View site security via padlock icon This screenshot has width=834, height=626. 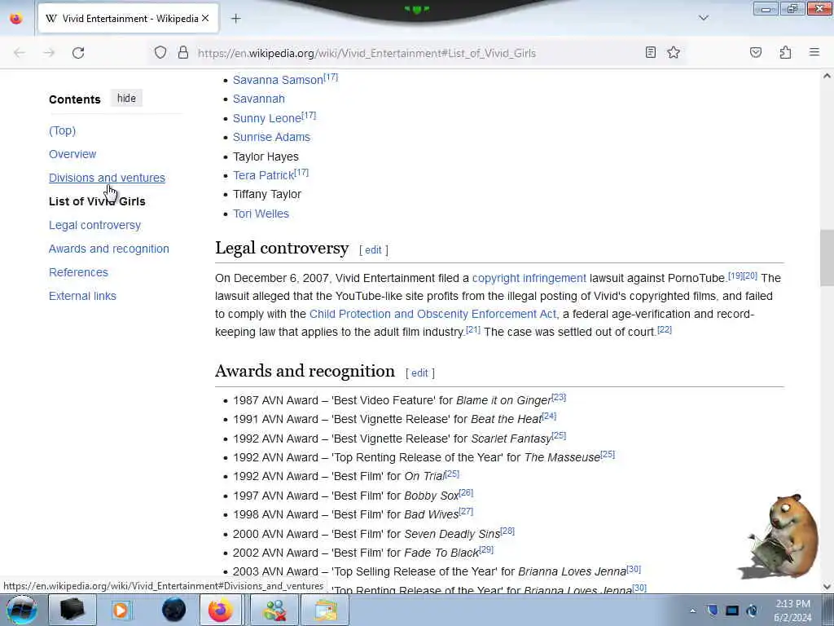pyautogui.click(x=183, y=52)
